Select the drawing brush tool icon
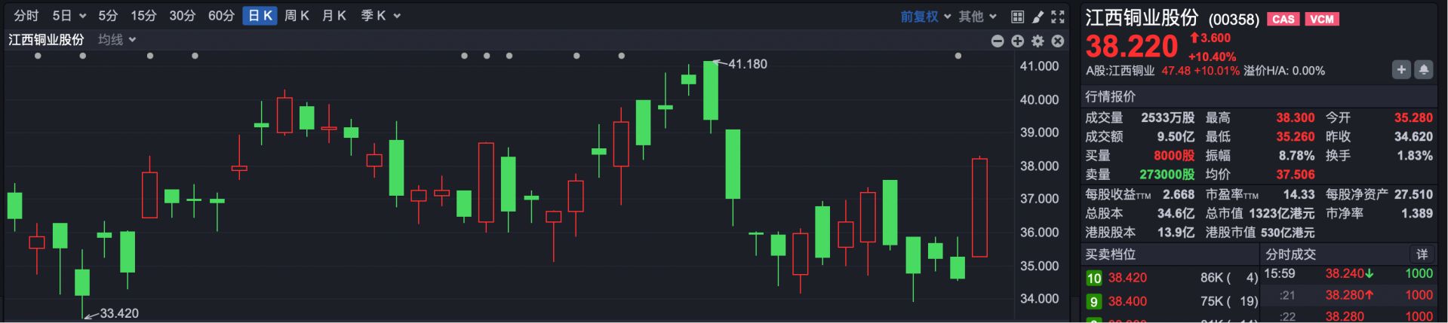Viewport: 1448px width, 323px height. tap(1038, 17)
